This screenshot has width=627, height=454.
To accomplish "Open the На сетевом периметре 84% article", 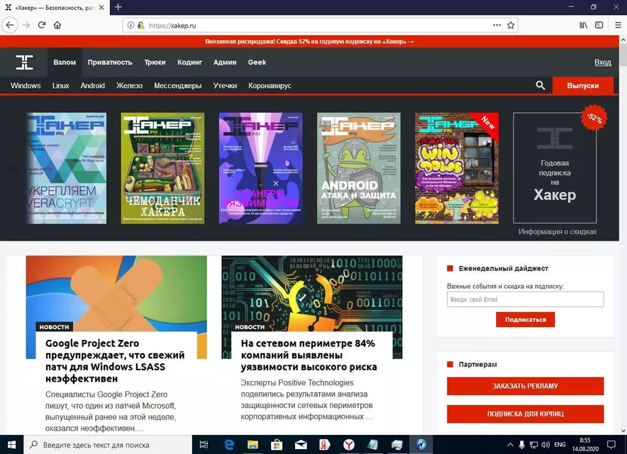I will 309,355.
